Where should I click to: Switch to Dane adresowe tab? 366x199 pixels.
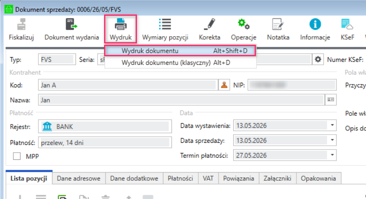(78, 179)
